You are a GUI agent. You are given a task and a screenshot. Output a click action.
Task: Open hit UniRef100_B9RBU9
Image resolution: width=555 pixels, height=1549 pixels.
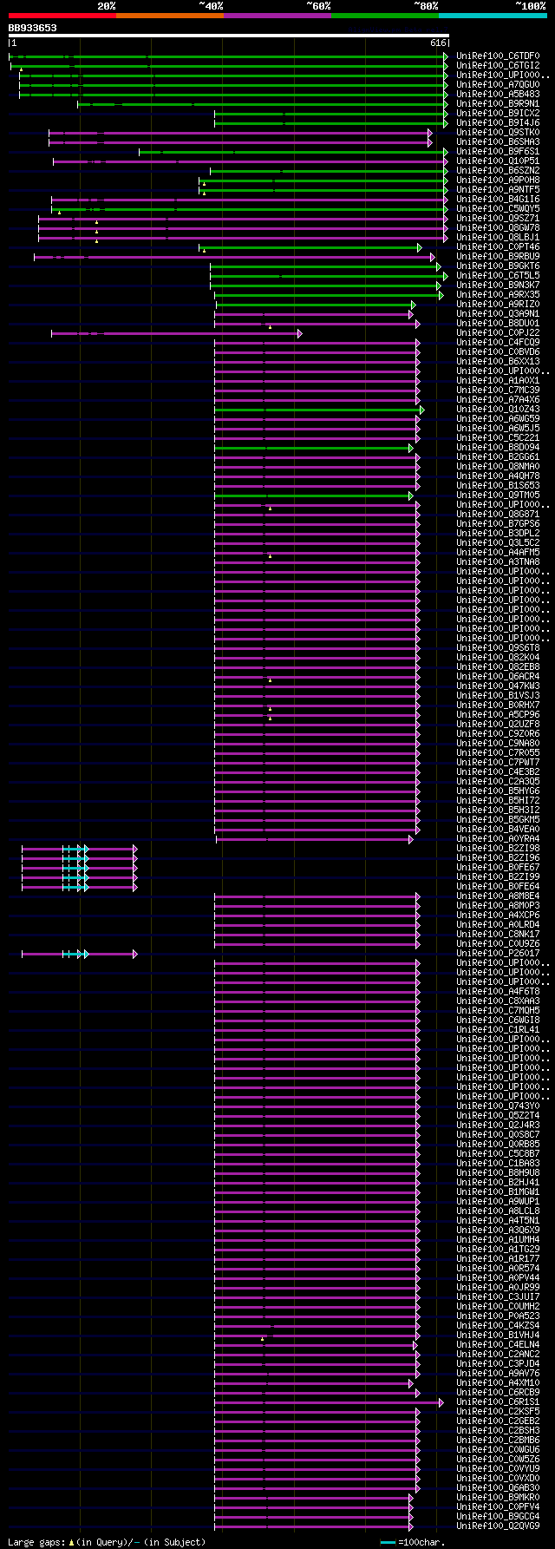(499, 257)
